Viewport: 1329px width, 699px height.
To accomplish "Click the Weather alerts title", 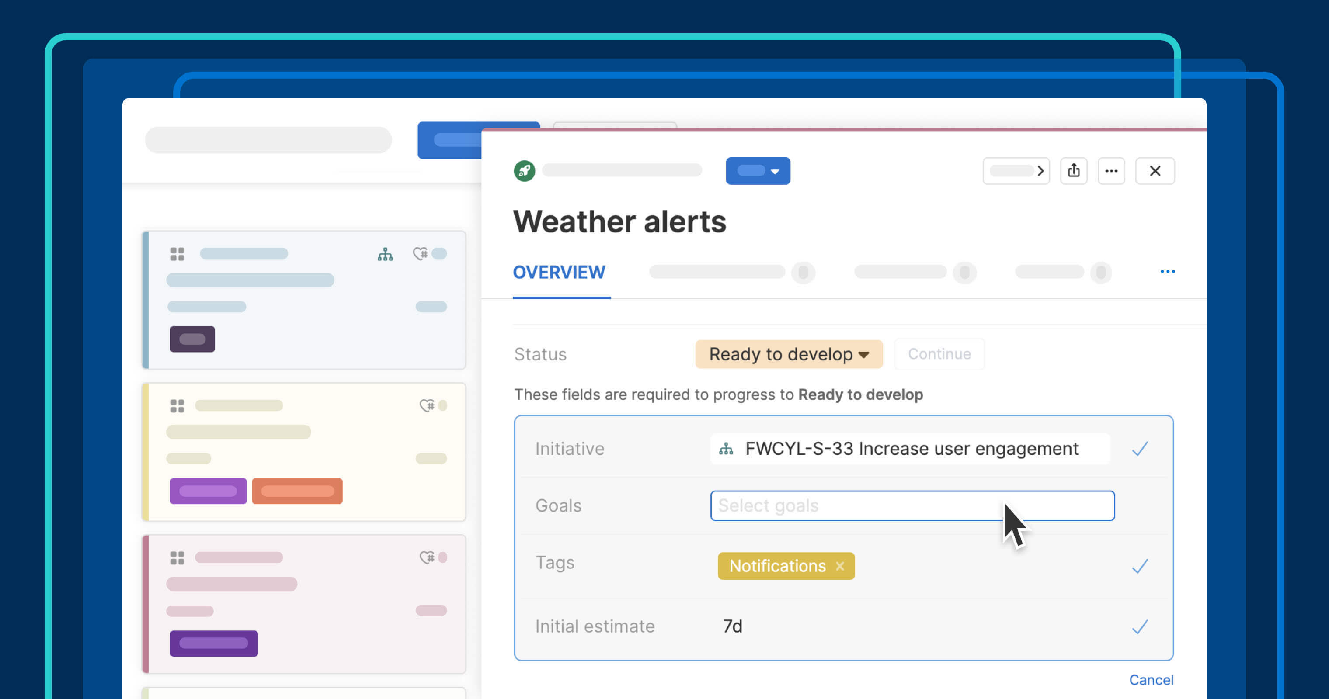I will pos(619,221).
